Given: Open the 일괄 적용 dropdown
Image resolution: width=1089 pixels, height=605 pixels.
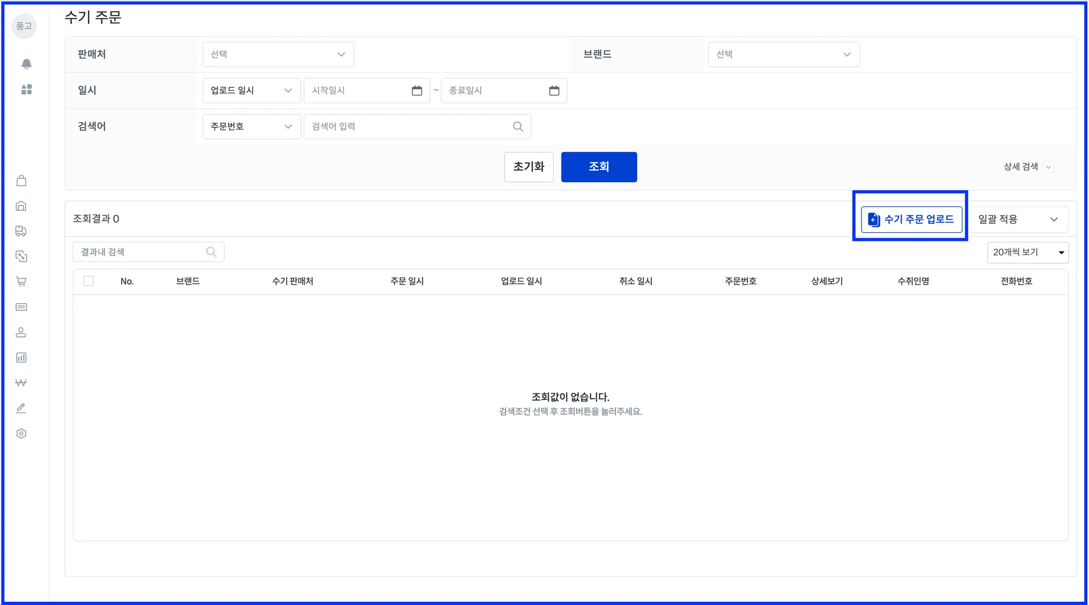Looking at the screenshot, I should [x=1017, y=220].
